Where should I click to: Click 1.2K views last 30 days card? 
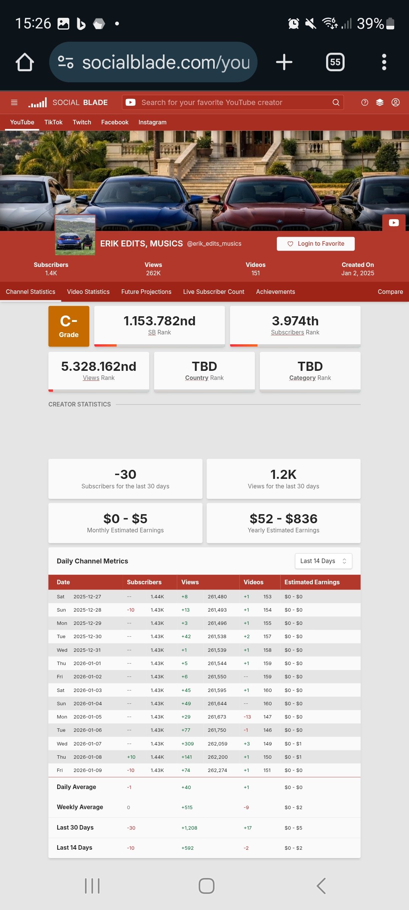click(x=284, y=479)
